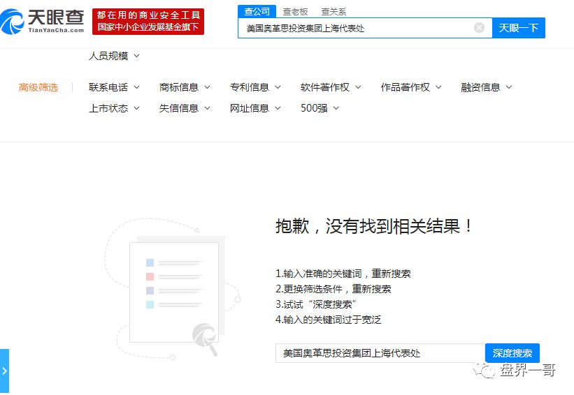Switch to the 查公司 tab
This screenshot has height=395, width=574.
pos(257,12)
